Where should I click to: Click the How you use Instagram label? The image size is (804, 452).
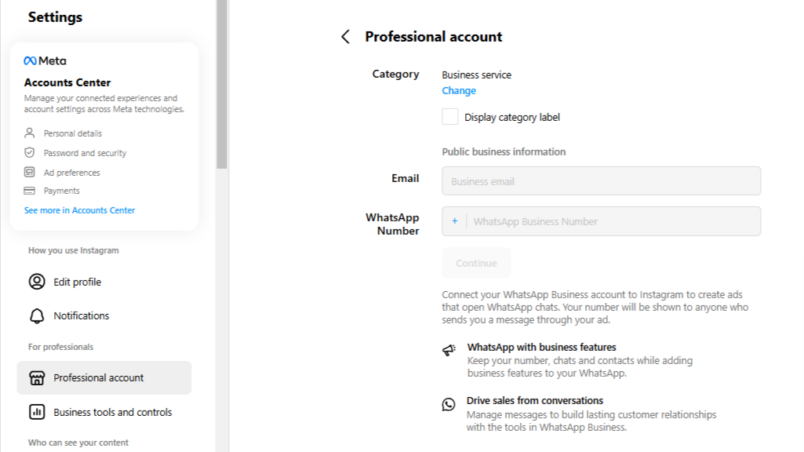pos(73,250)
